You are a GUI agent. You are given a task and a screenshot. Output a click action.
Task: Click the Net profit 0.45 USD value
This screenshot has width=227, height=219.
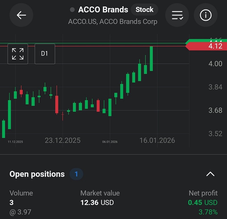point(203,203)
